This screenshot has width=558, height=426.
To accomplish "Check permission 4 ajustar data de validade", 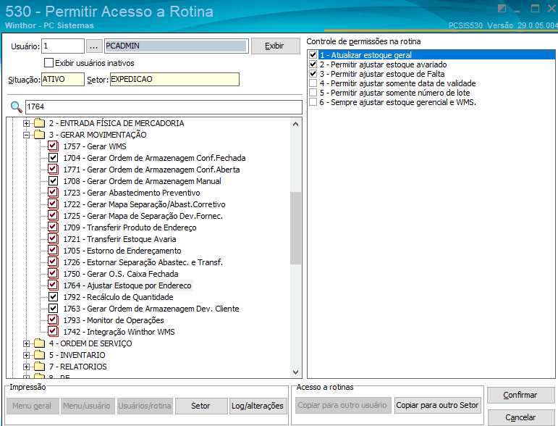I will 313,83.
